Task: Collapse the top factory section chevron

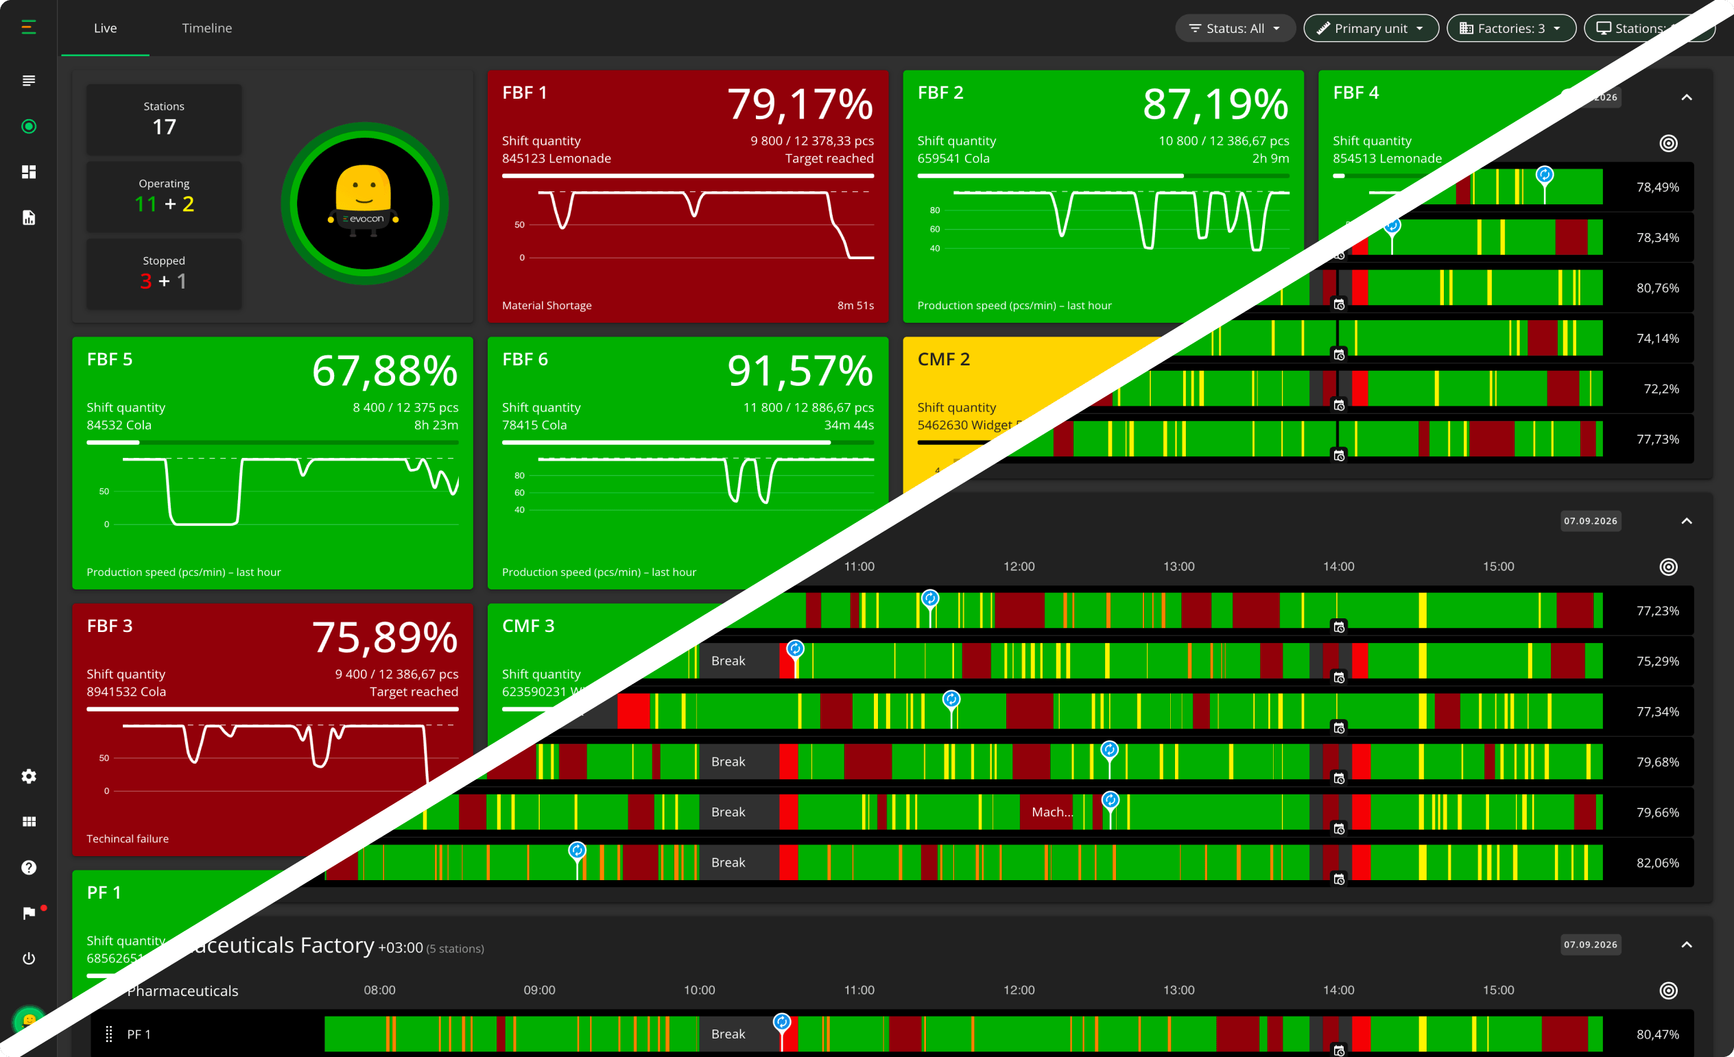Action: (x=1687, y=98)
